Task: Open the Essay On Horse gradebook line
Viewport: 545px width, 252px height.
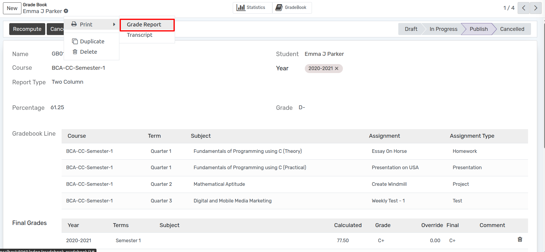Action: (x=389, y=151)
